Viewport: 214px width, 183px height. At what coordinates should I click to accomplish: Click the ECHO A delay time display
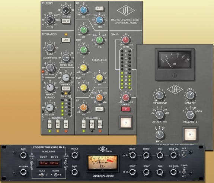[44, 163]
